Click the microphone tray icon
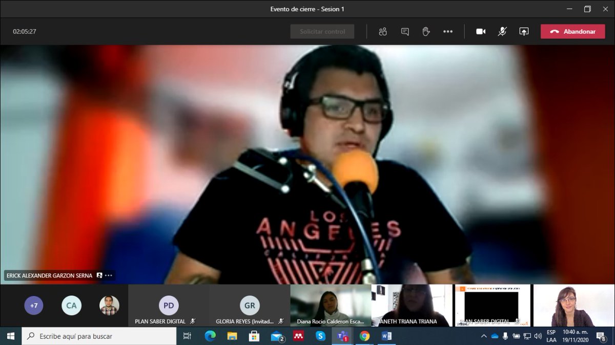 coord(505,336)
